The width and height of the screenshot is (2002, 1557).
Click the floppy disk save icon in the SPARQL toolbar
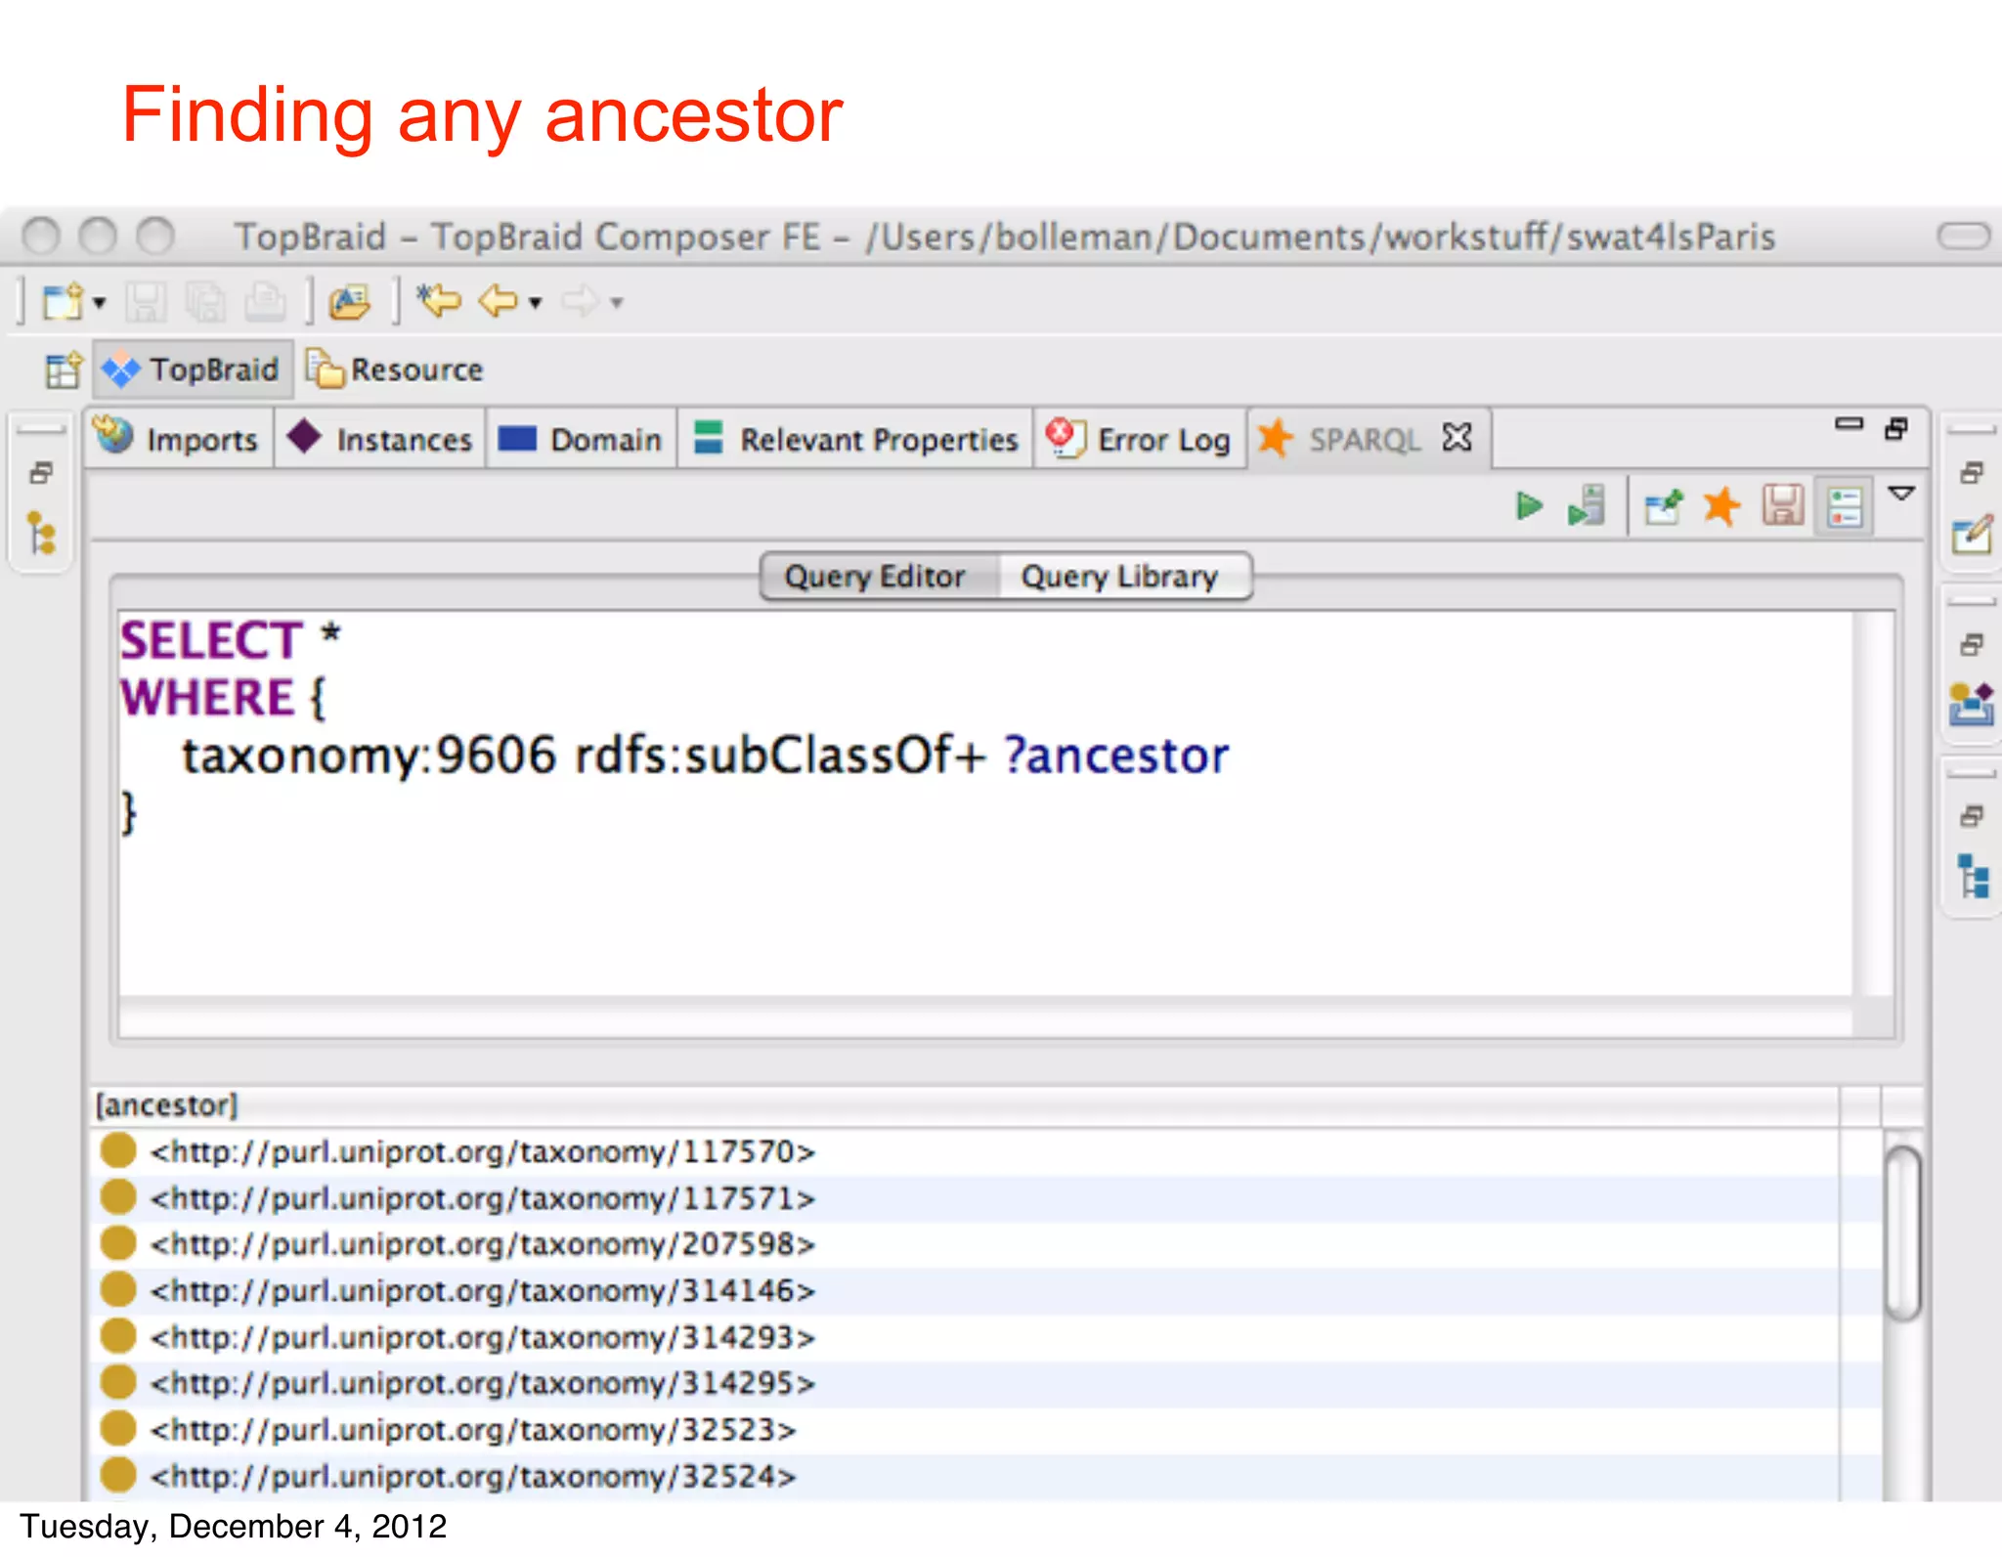(x=1783, y=506)
